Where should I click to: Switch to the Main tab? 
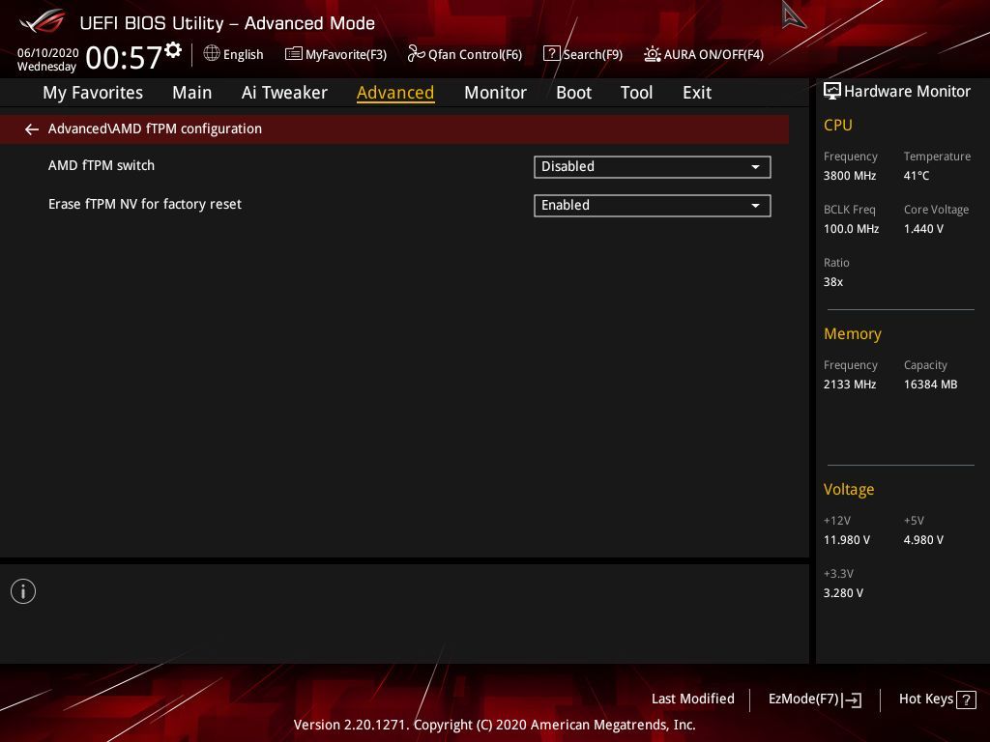[192, 93]
